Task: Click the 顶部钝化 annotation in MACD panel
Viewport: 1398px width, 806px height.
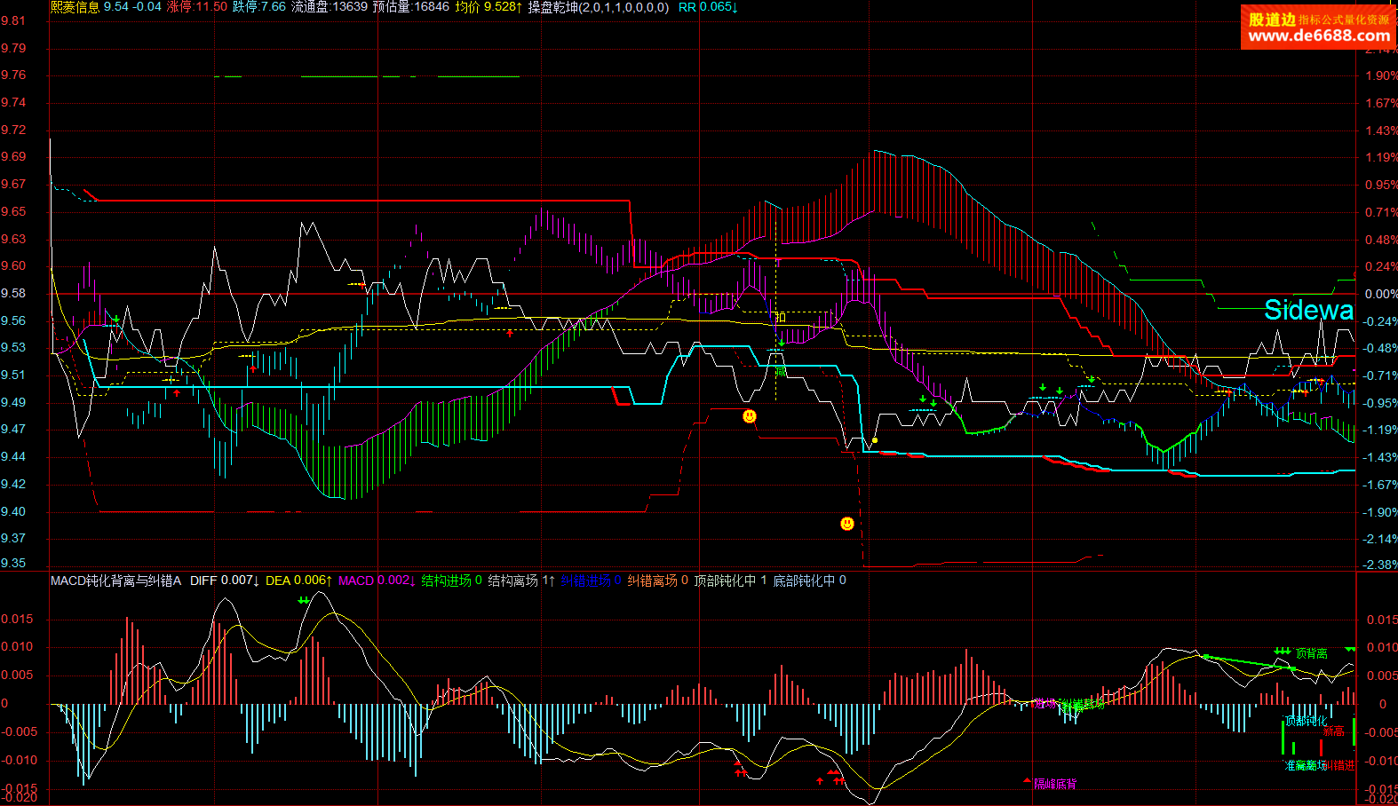Action: [x=1306, y=721]
